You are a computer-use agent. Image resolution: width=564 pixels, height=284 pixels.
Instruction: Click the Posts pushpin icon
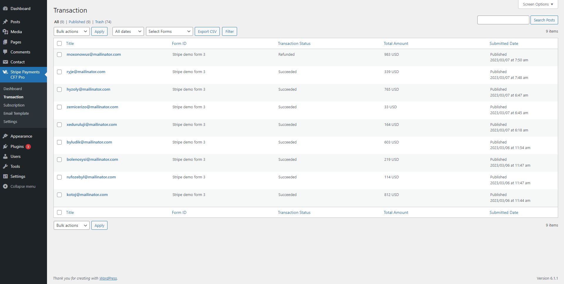pos(5,22)
